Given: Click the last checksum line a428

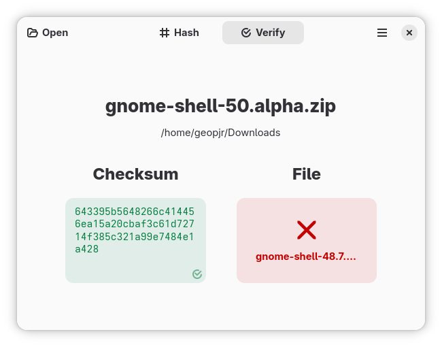Looking at the screenshot, I should pos(87,250).
